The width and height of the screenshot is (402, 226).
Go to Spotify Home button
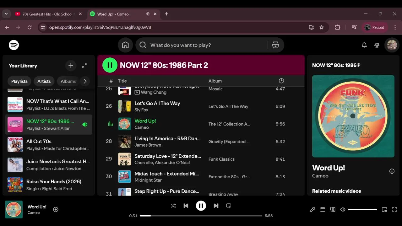coord(125,45)
